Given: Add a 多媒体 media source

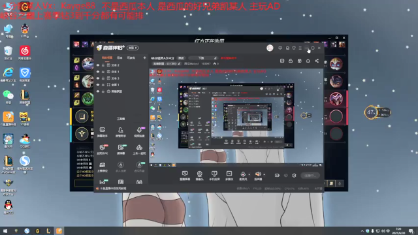Looking at the screenshot, I should (x=229, y=176).
